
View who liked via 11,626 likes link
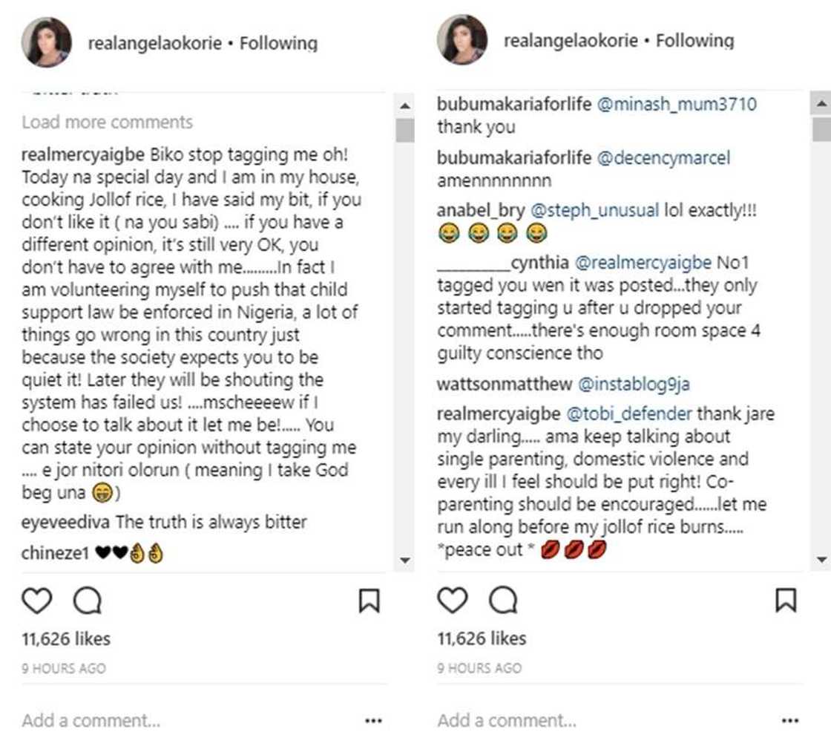(68, 638)
